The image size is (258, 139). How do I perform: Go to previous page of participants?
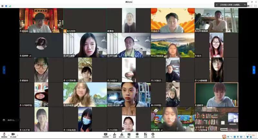click(x=4, y=70)
